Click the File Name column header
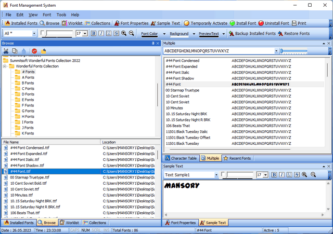 coord(51,142)
